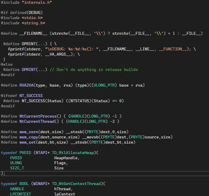Select the RVA2VA macro name
Viewport: 209px width, 196px height.
tap(26, 85)
